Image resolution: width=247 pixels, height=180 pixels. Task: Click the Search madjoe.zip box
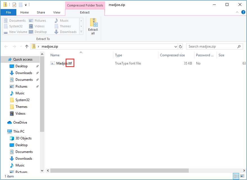click(x=214, y=46)
